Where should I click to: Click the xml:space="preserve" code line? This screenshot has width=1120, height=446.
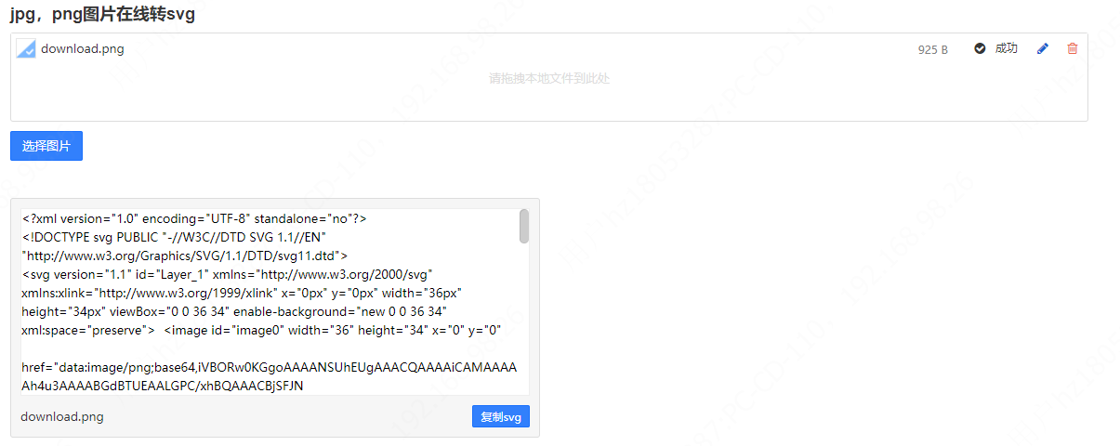(260, 330)
